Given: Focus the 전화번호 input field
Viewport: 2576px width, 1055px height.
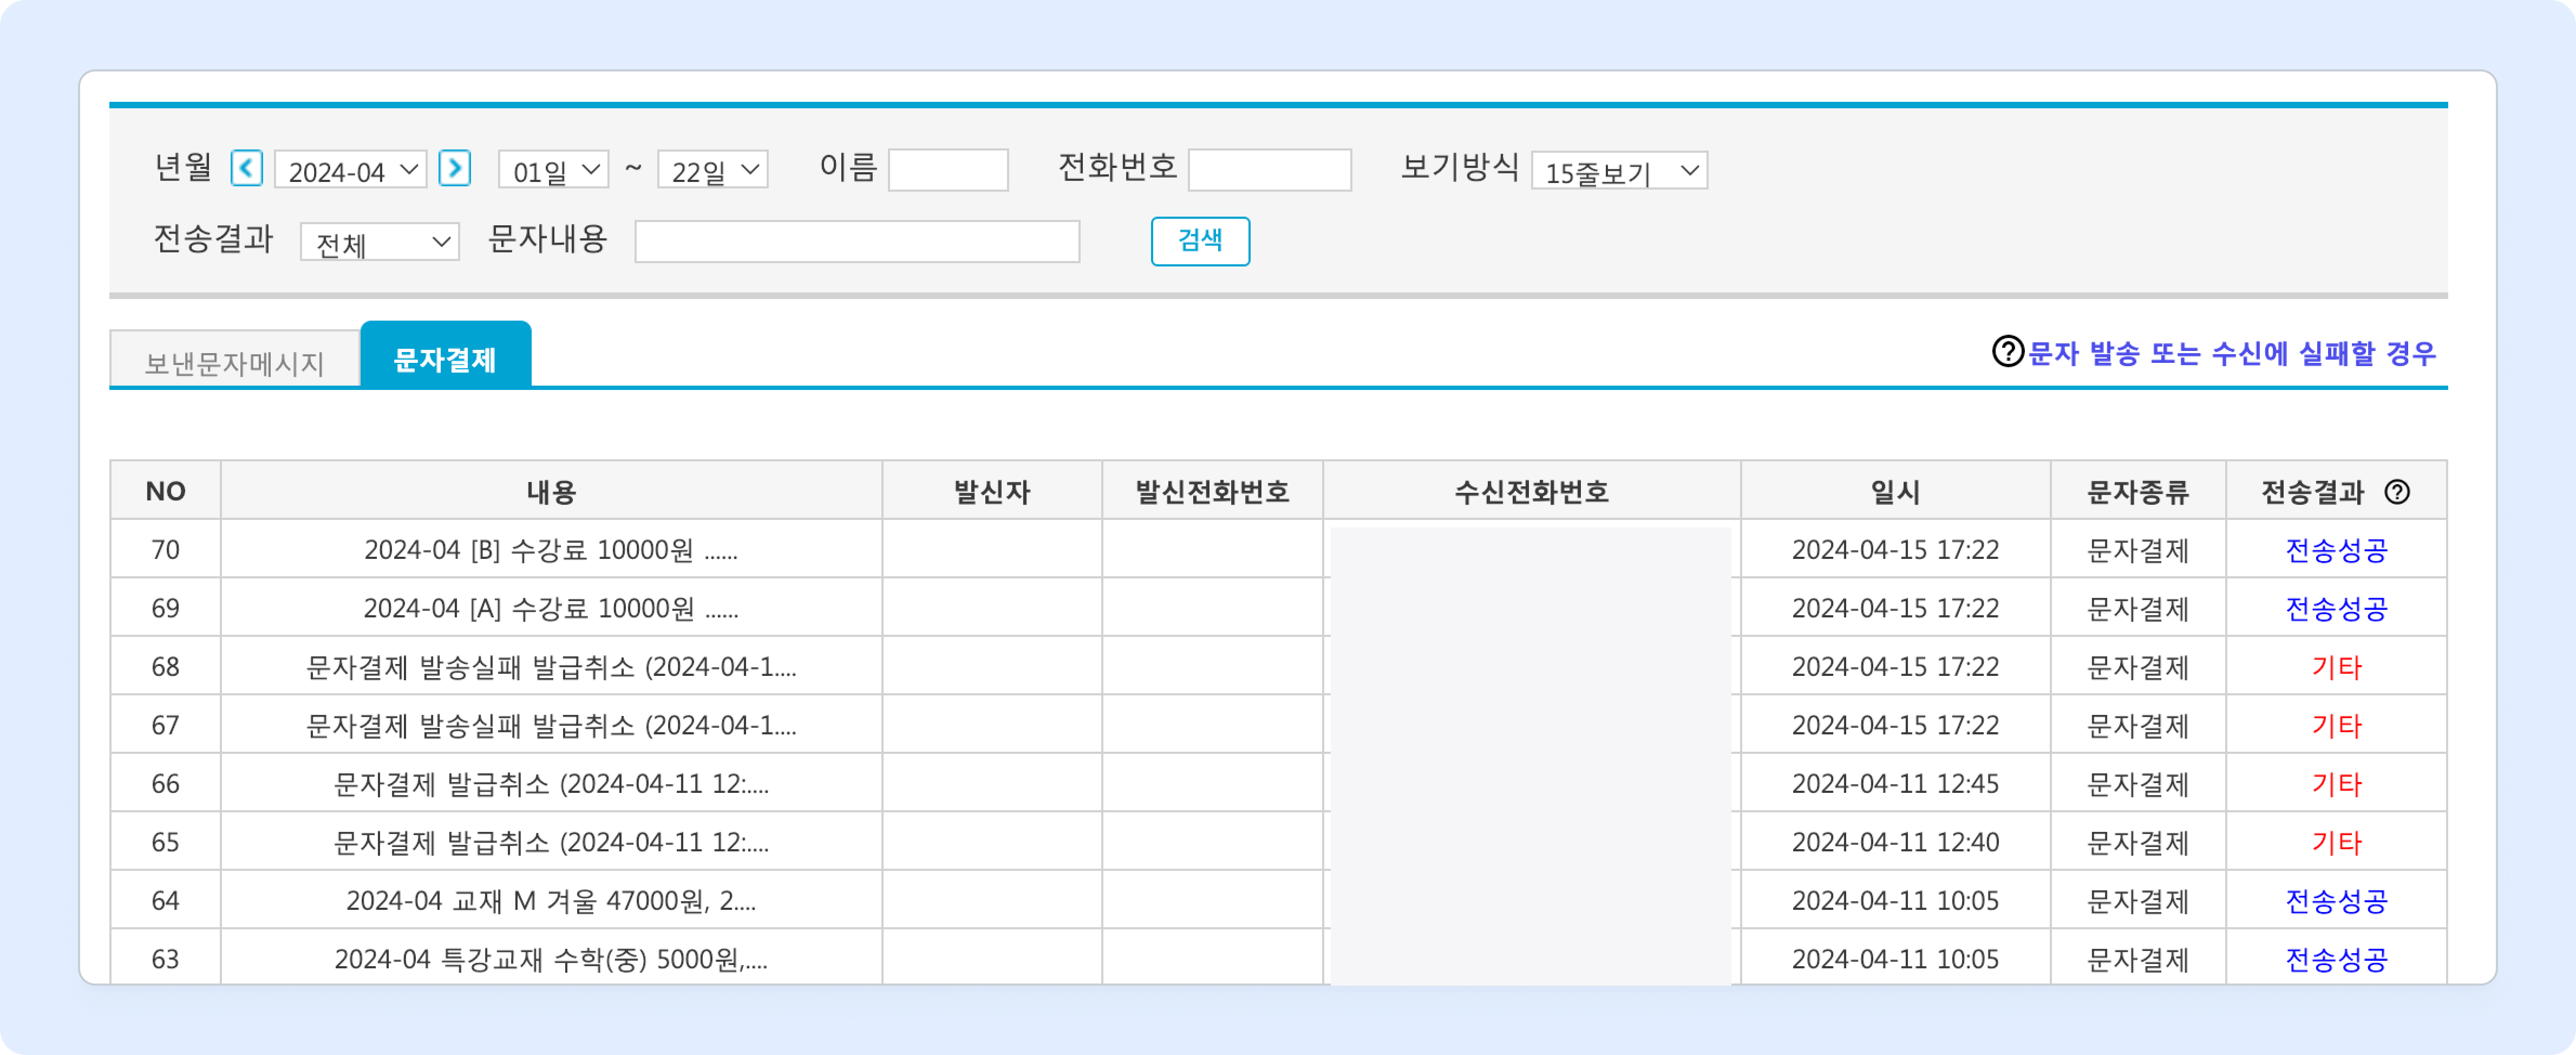Looking at the screenshot, I should 1269,170.
